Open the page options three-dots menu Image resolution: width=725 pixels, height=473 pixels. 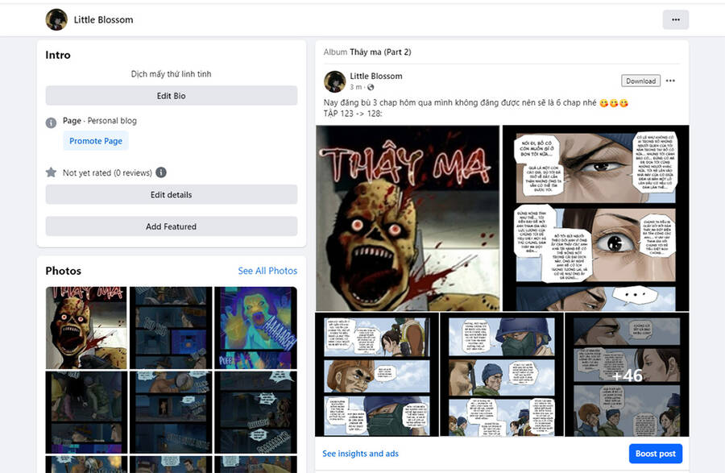click(675, 19)
